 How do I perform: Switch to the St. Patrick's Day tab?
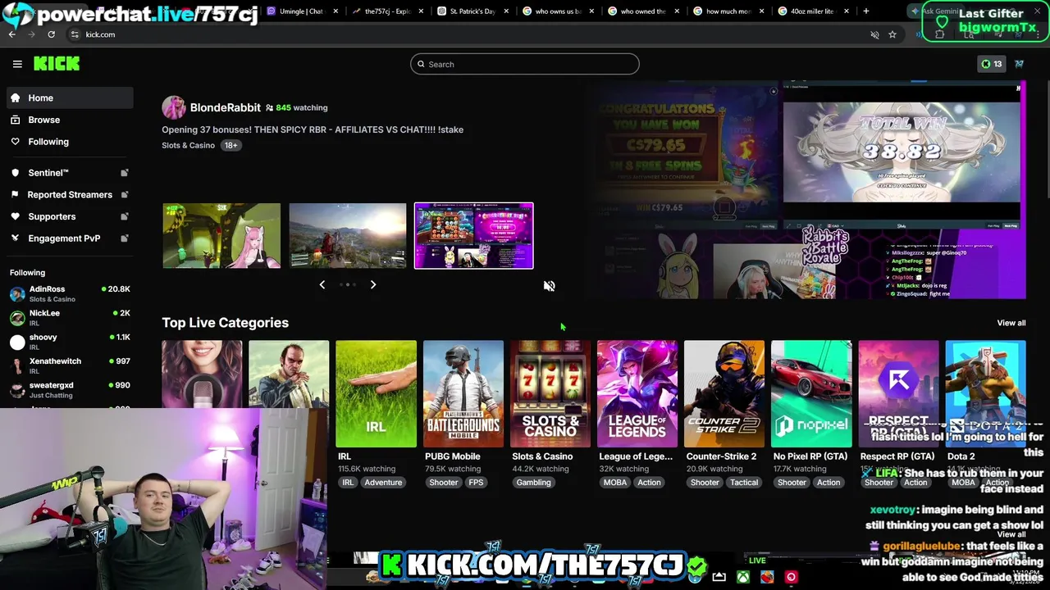472,11
